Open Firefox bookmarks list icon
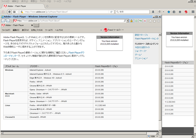Viewport: 196px width, 138px height. tap(174, 12)
